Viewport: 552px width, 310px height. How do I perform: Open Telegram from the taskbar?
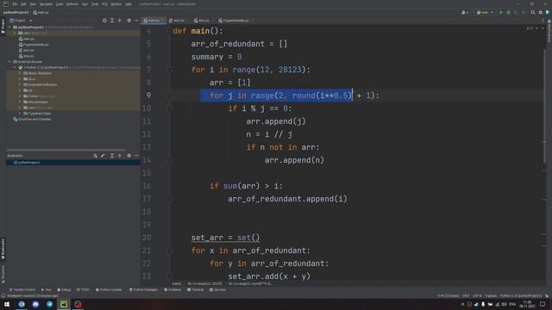coord(50,304)
